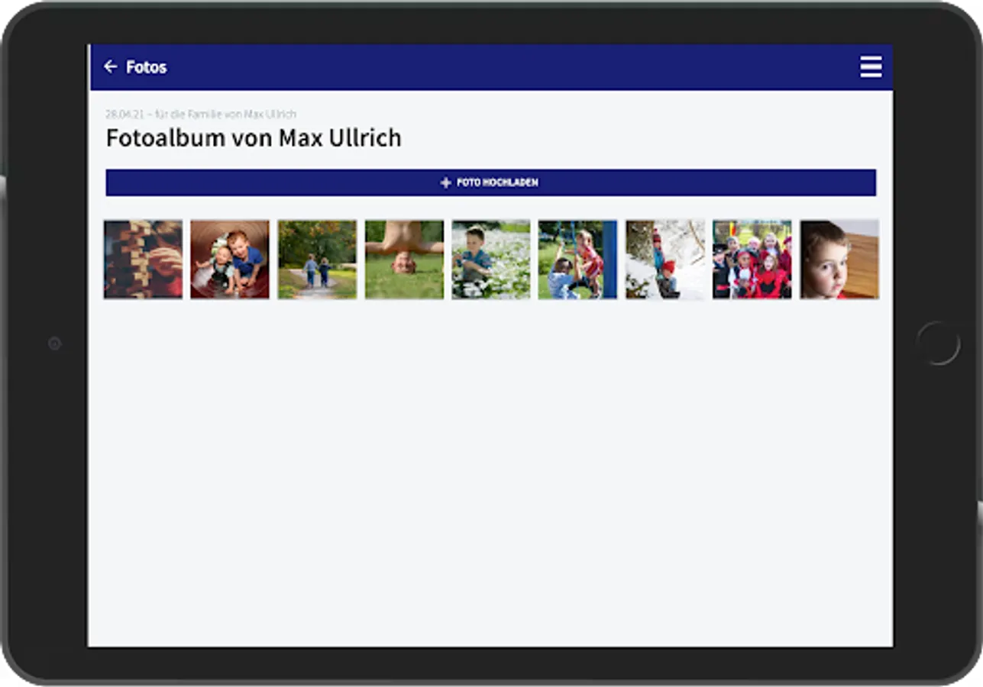Click the plus icon on the upload bar

click(446, 183)
